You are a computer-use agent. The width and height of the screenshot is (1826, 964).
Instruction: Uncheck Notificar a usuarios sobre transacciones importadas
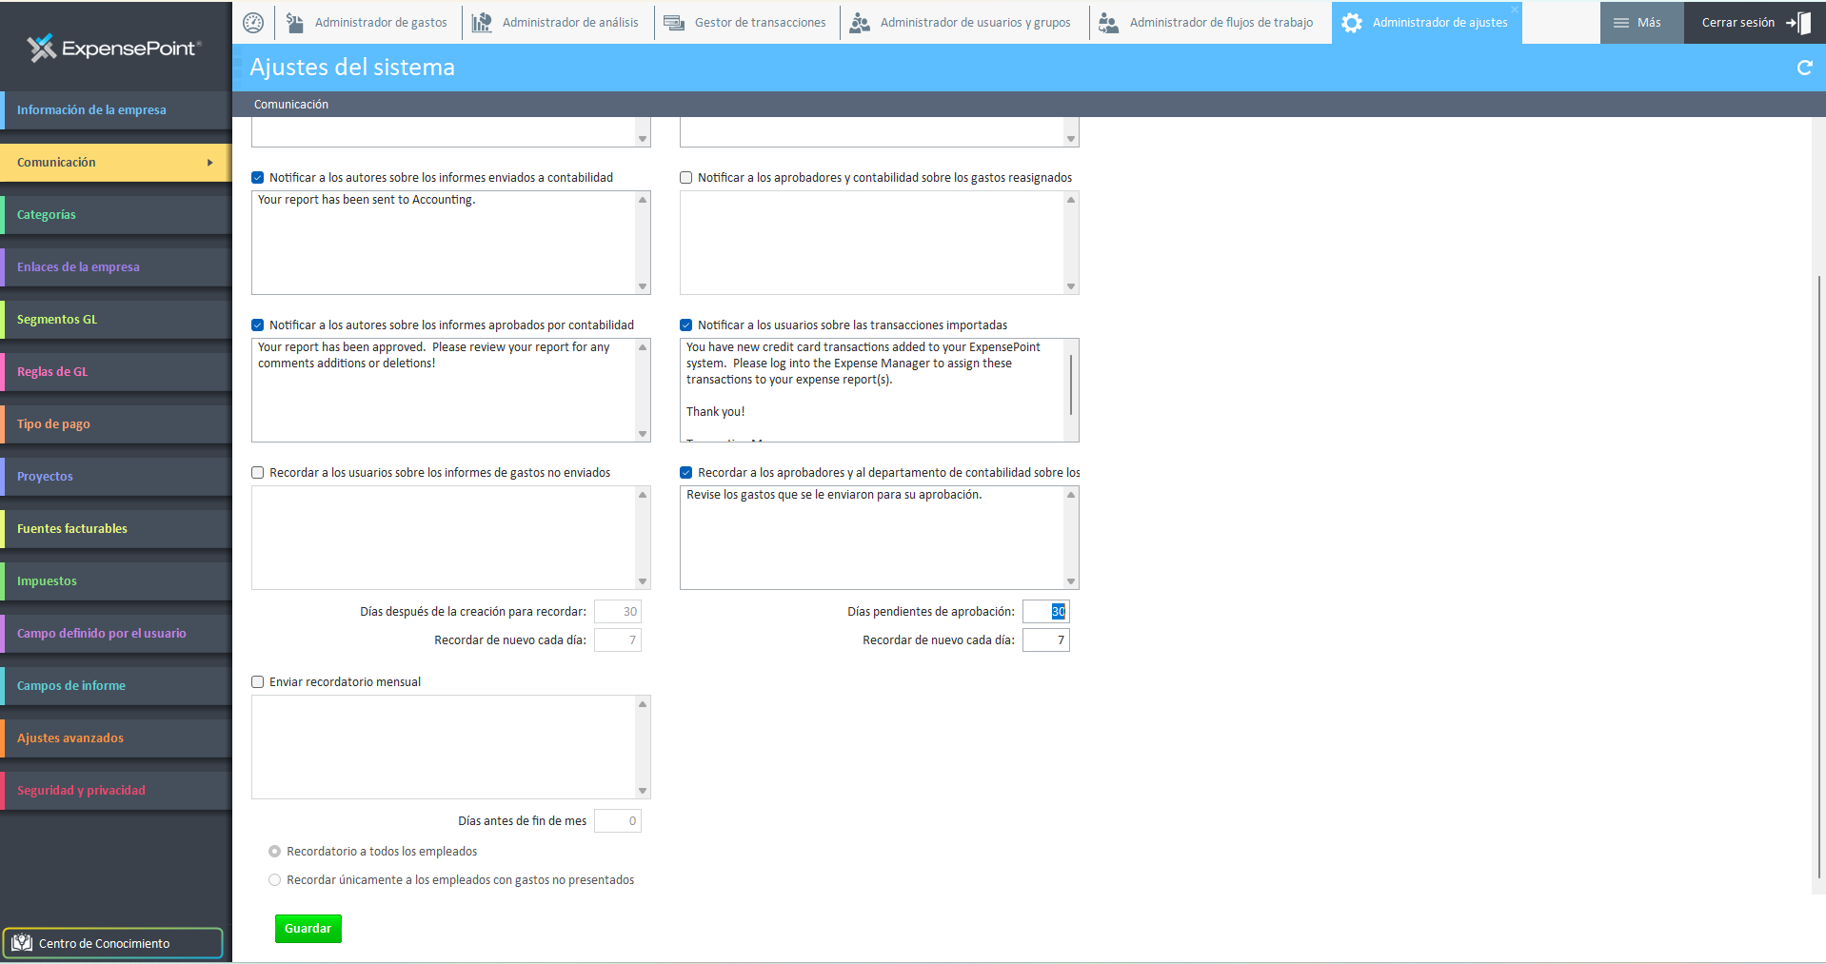(686, 325)
